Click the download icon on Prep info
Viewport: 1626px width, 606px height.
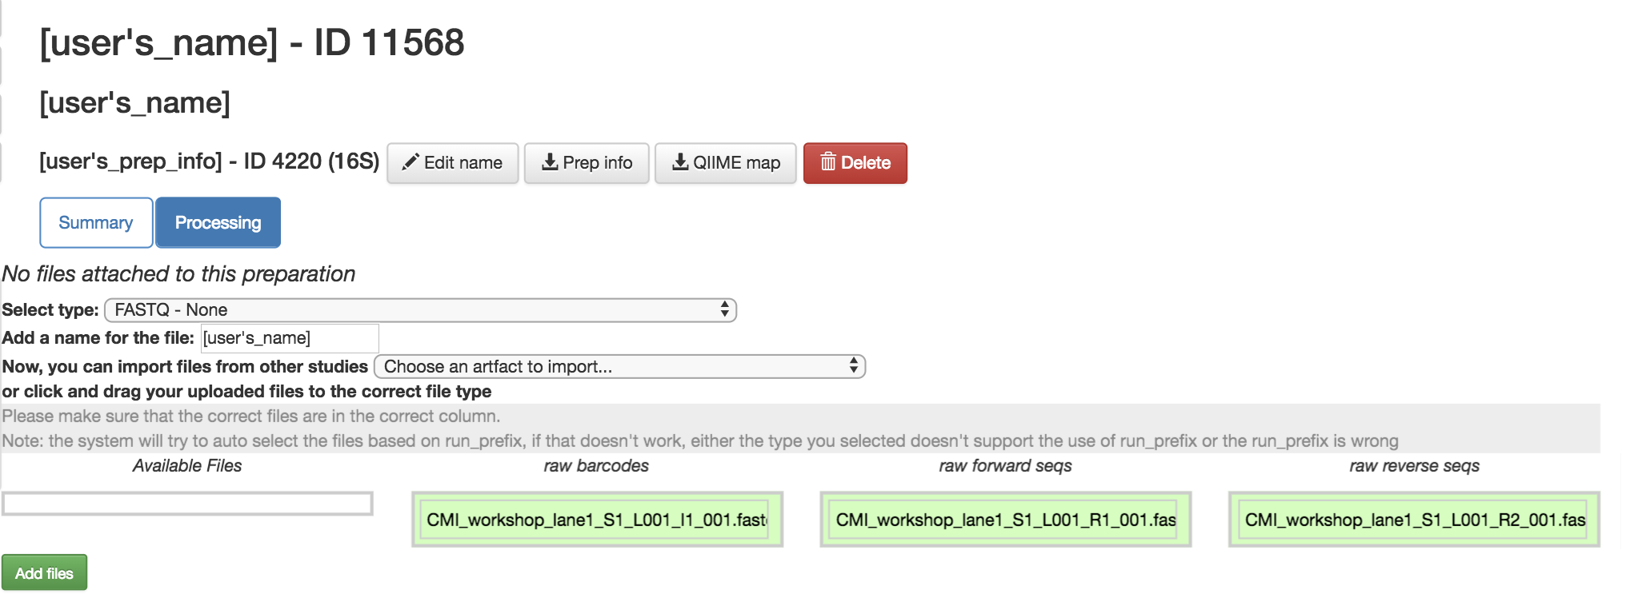click(550, 162)
